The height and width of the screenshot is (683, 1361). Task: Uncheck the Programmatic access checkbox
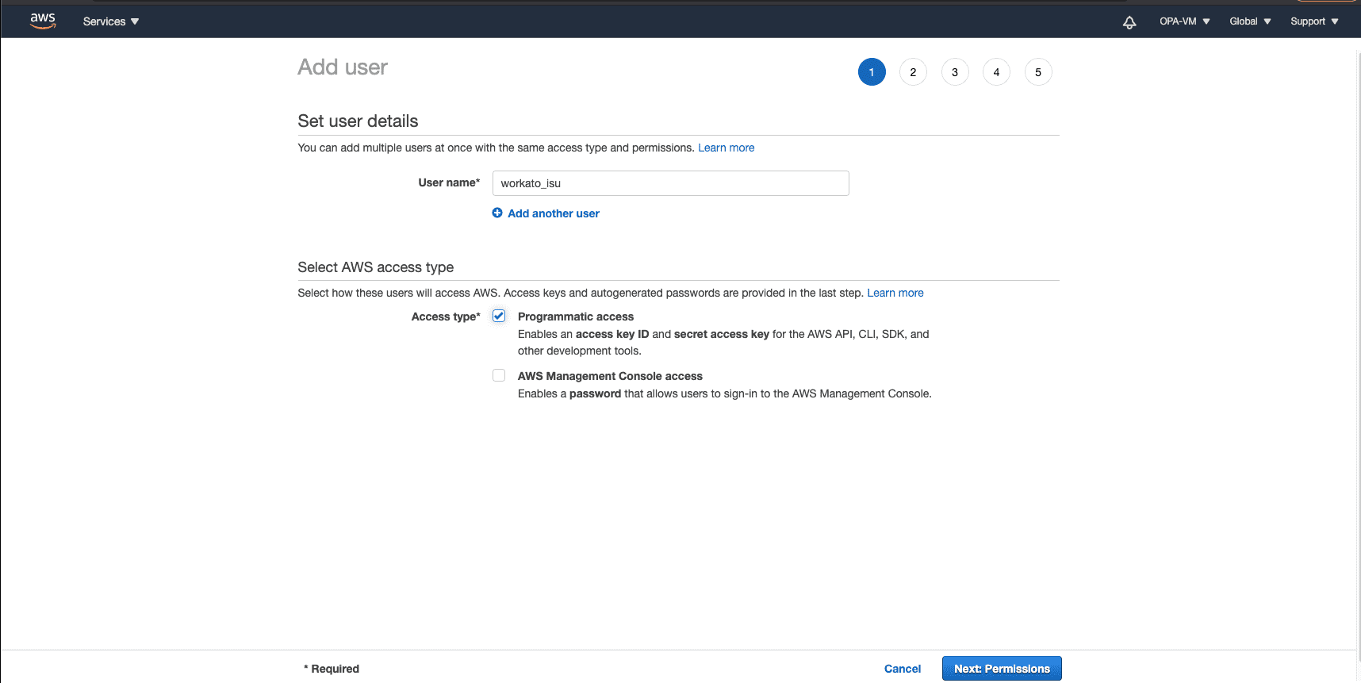coord(499,316)
